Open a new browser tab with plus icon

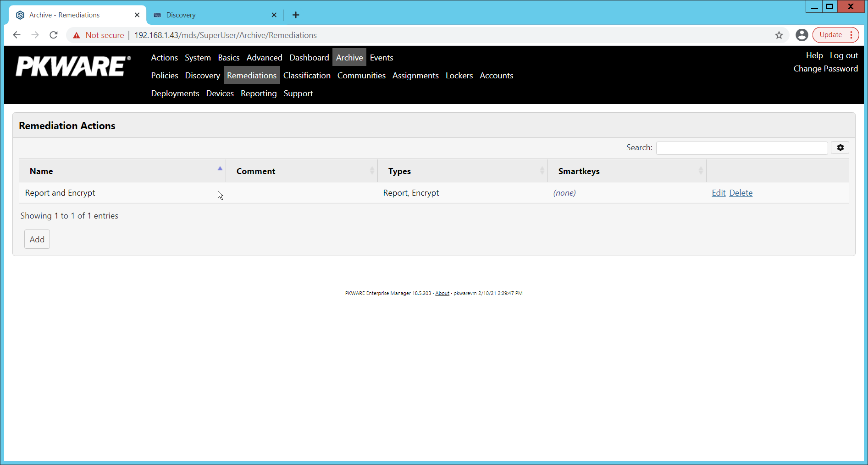point(296,15)
